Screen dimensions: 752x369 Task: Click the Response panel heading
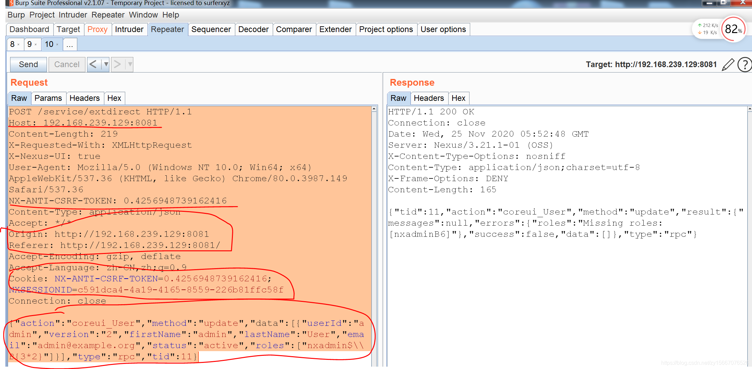pos(412,82)
